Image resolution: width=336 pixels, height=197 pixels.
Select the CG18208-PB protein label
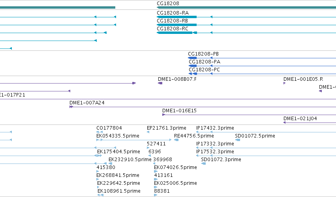point(203,54)
